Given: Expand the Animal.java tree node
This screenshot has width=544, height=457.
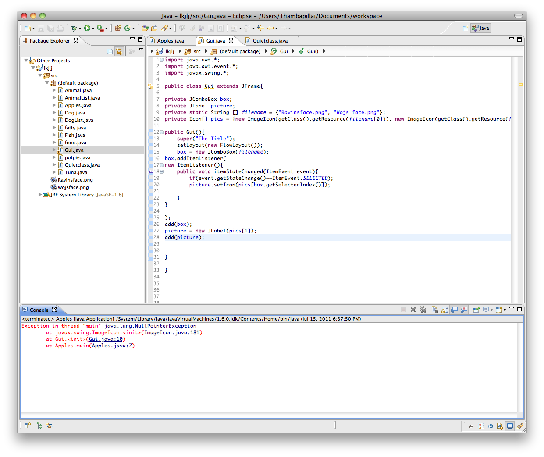Looking at the screenshot, I should (x=54, y=90).
